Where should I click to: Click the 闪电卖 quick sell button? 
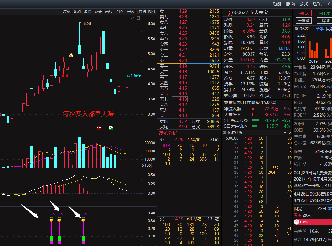coord(324,13)
